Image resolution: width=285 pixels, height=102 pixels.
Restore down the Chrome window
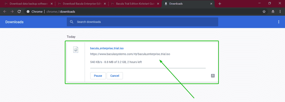[269, 3]
